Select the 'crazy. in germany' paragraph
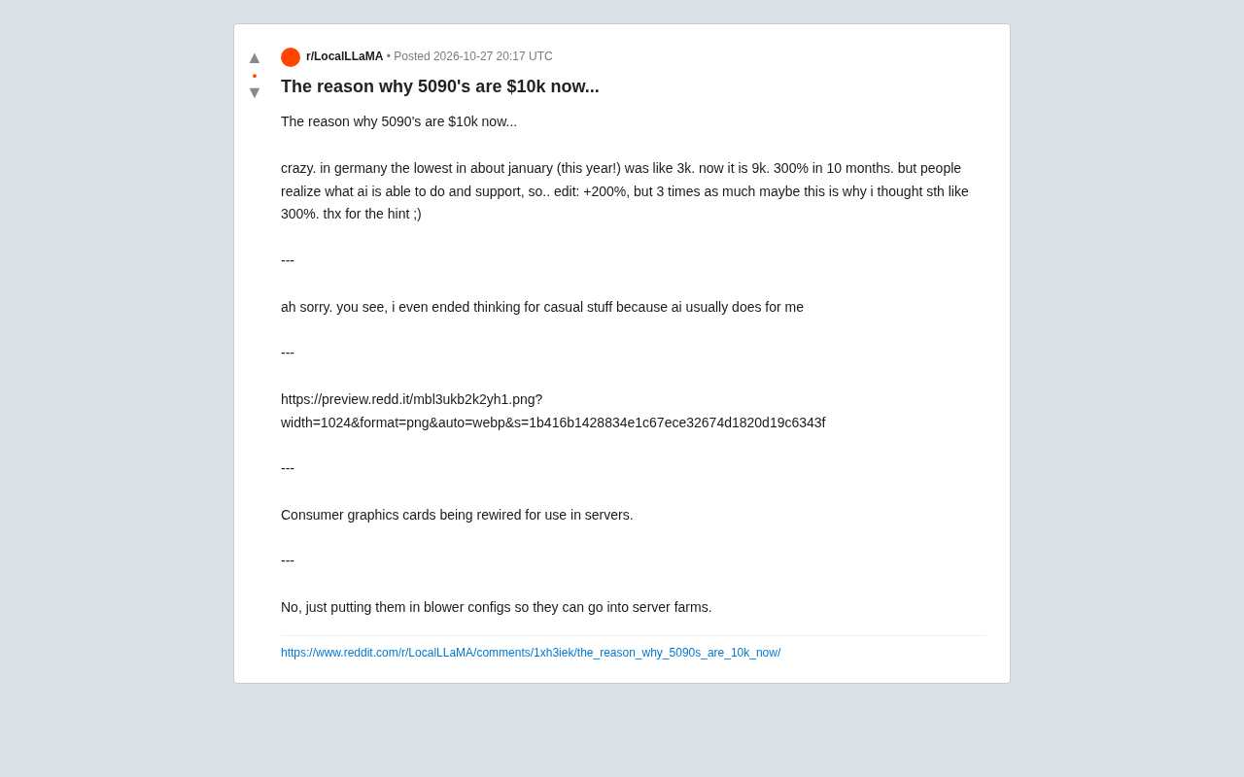1244x777 pixels. 625,191
